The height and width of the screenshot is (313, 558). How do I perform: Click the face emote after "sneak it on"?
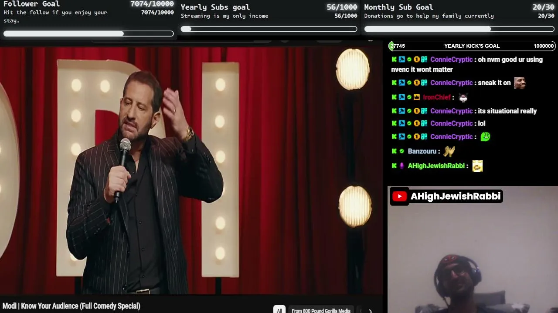(x=520, y=83)
